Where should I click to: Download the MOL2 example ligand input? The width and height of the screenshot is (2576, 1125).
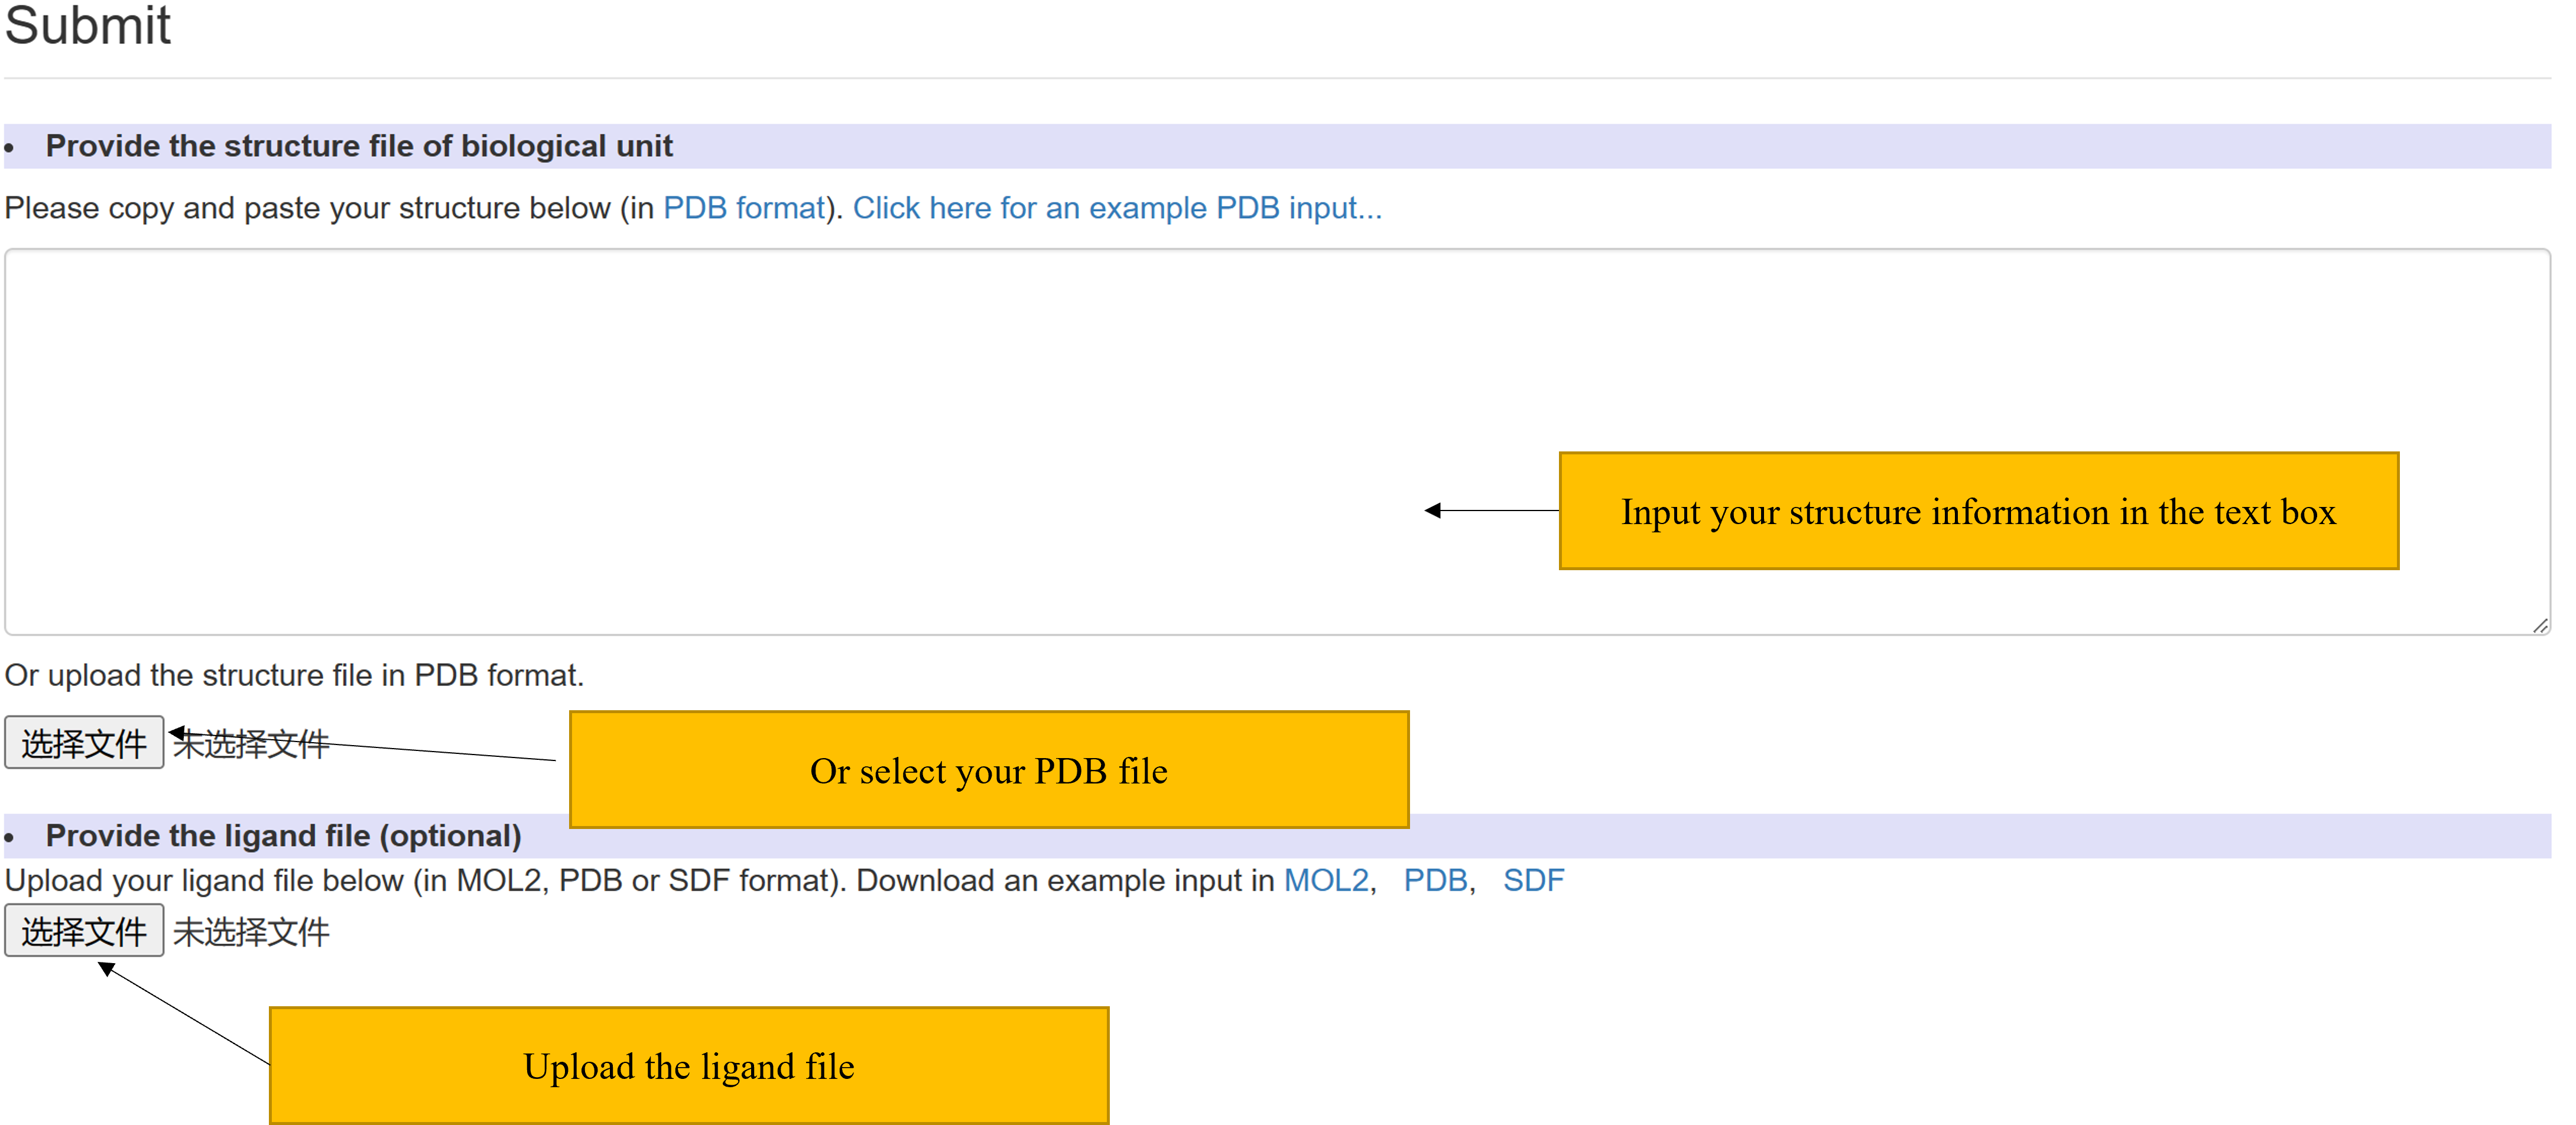[x=1326, y=880]
